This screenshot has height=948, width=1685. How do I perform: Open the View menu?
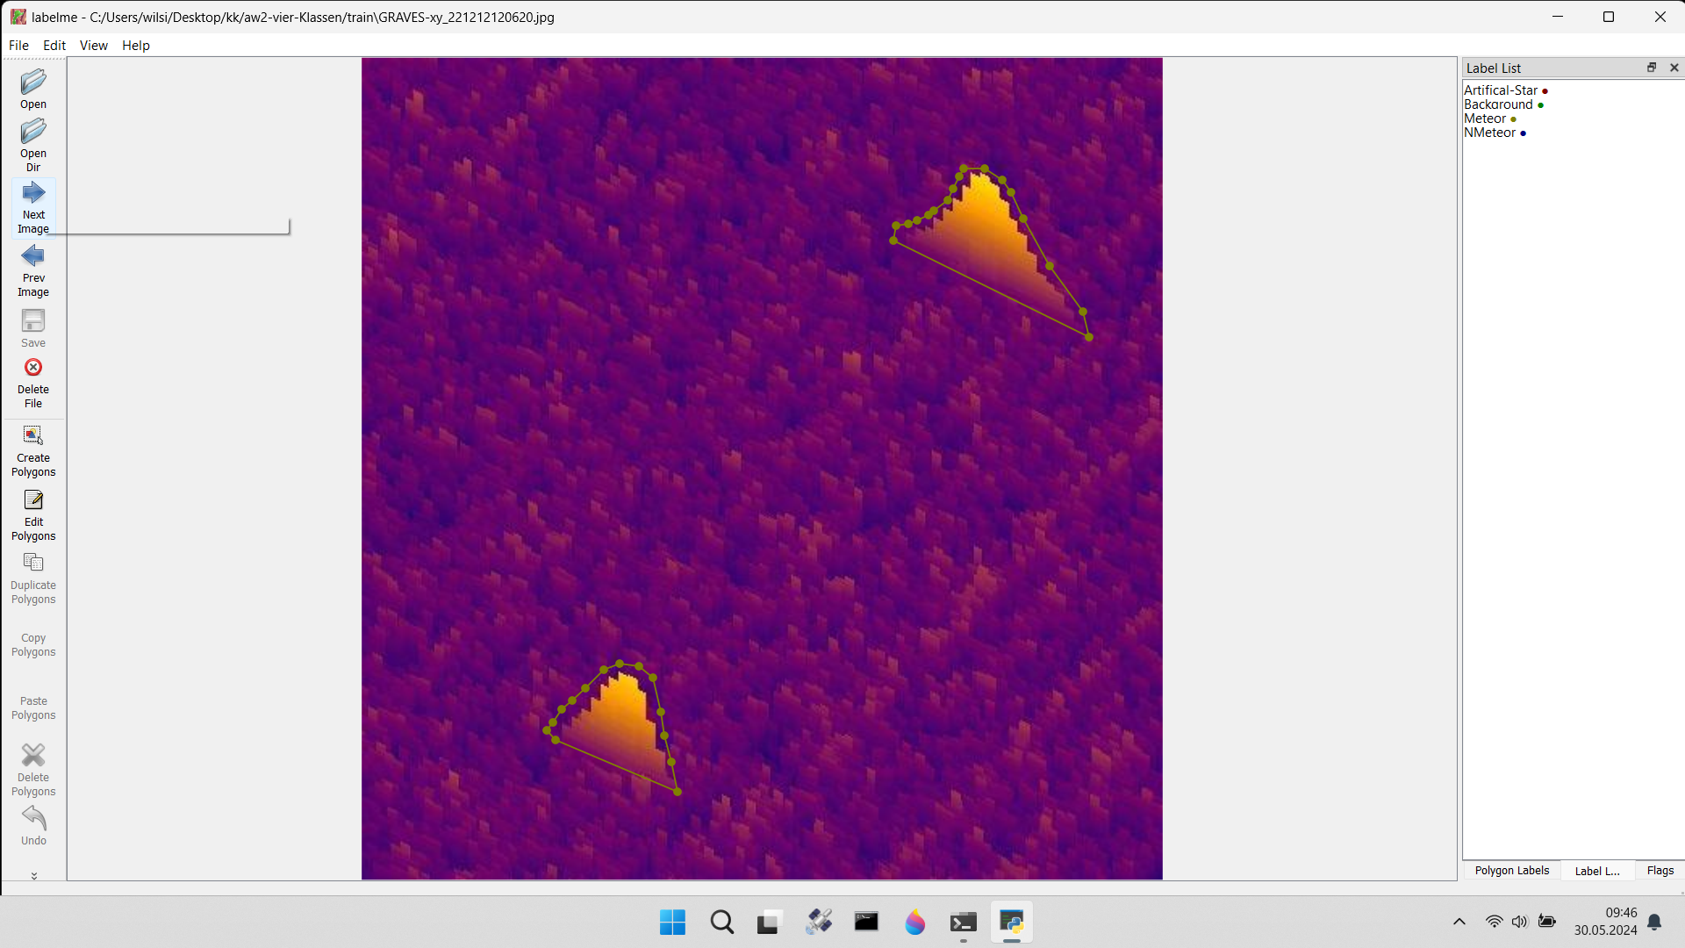coord(93,46)
